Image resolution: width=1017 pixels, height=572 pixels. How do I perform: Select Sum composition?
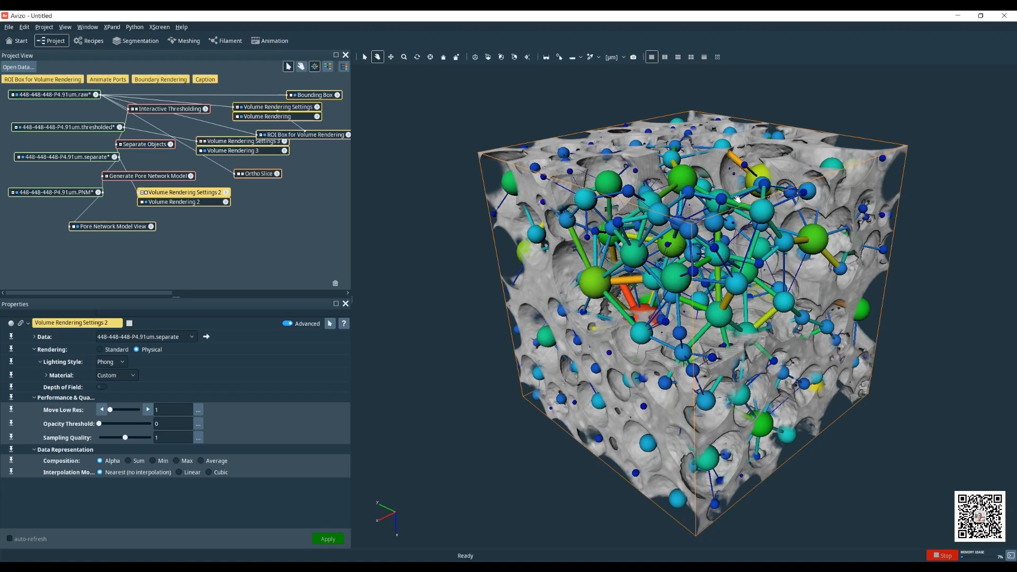(x=128, y=461)
